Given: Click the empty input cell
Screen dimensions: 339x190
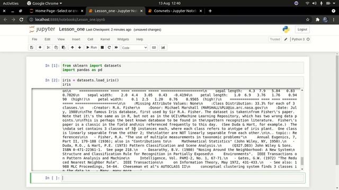Looking at the screenshot, I should (183, 178).
